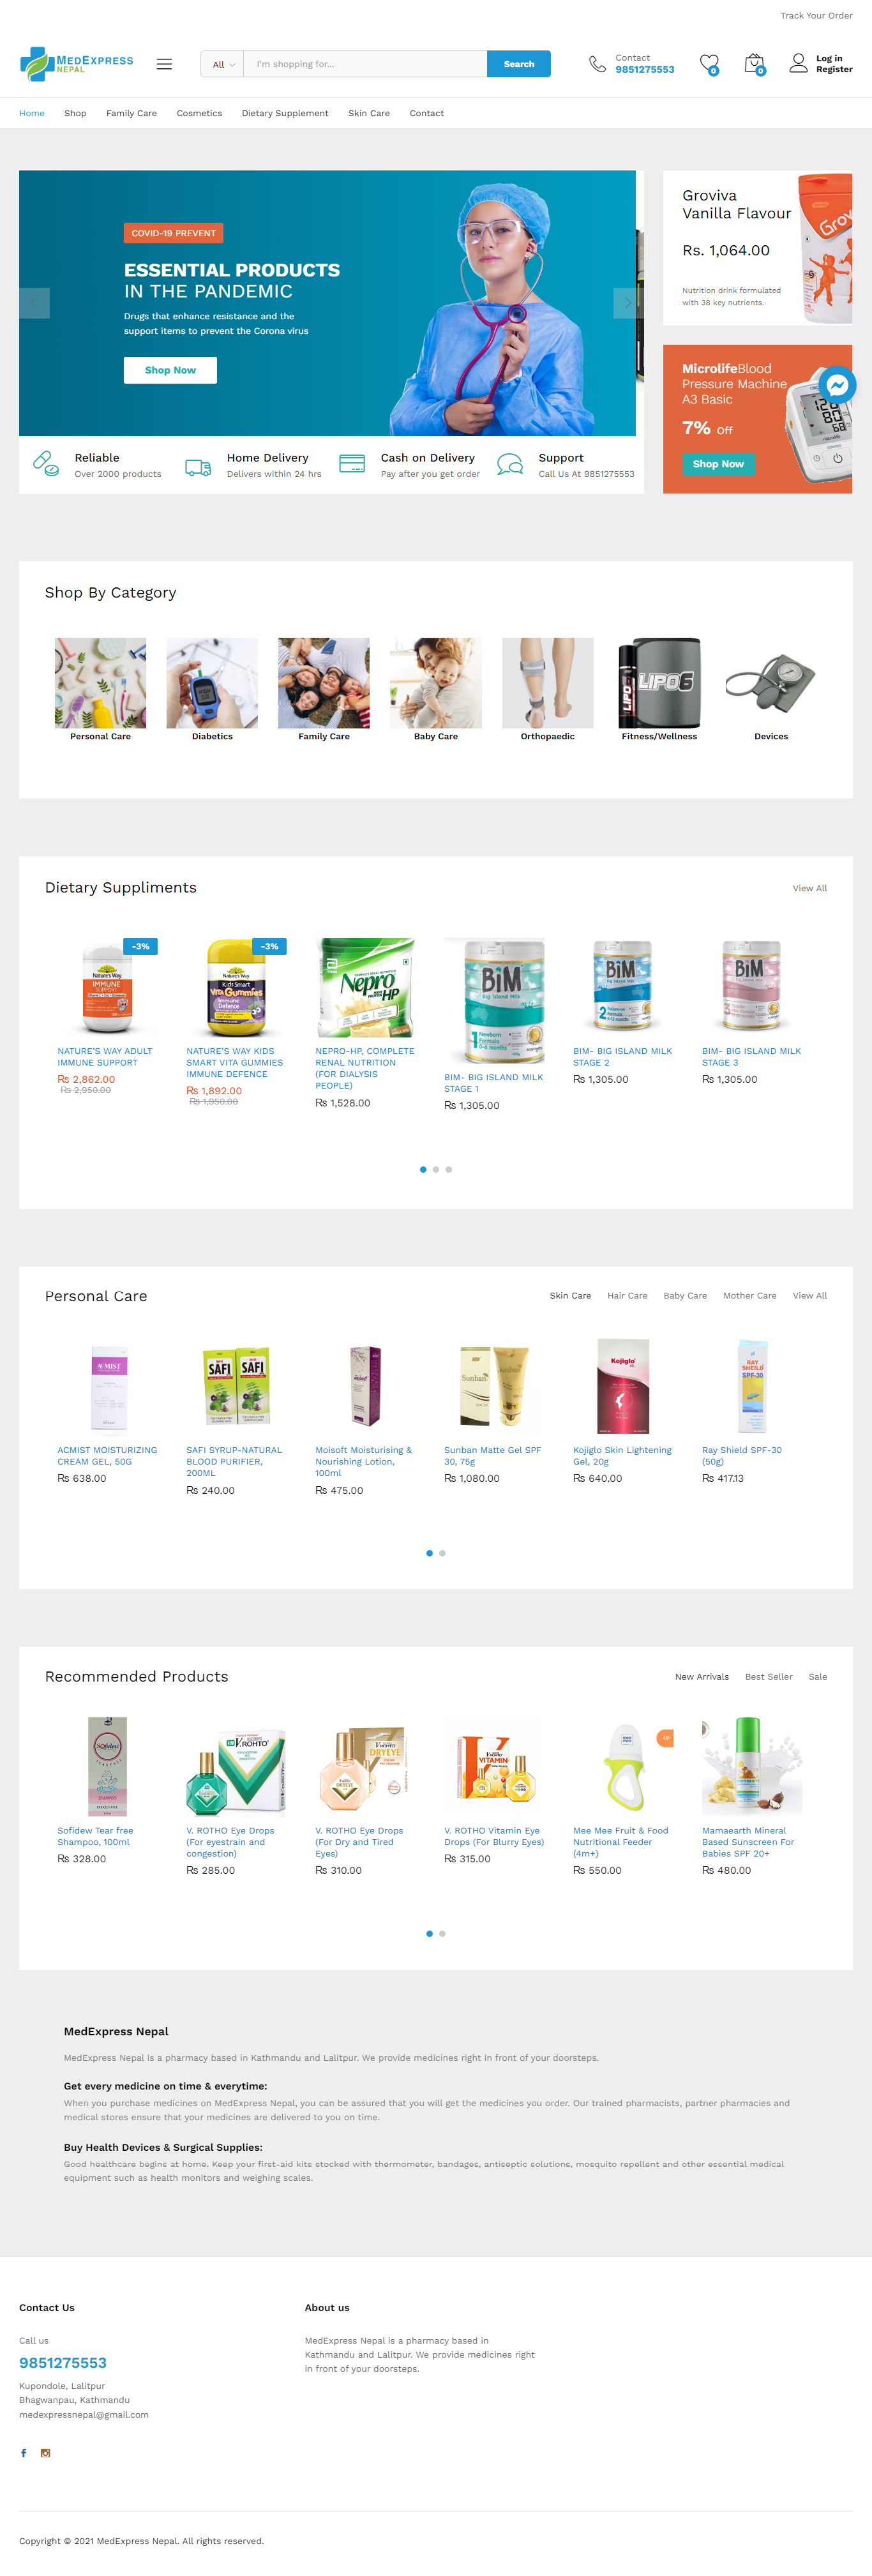Click the Facebook icon in footer
This screenshot has width=872, height=2576.
[x=24, y=2452]
